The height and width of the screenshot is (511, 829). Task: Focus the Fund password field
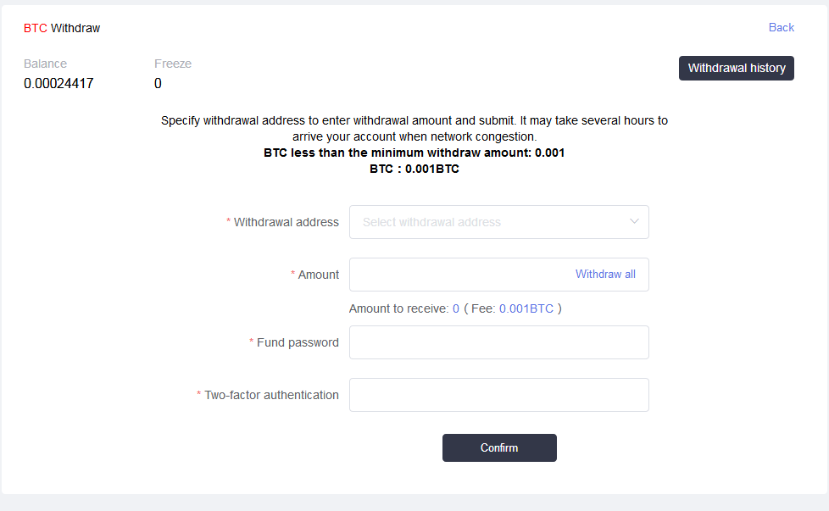[498, 342]
